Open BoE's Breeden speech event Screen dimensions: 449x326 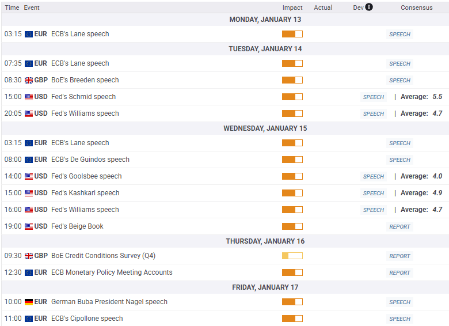click(85, 80)
